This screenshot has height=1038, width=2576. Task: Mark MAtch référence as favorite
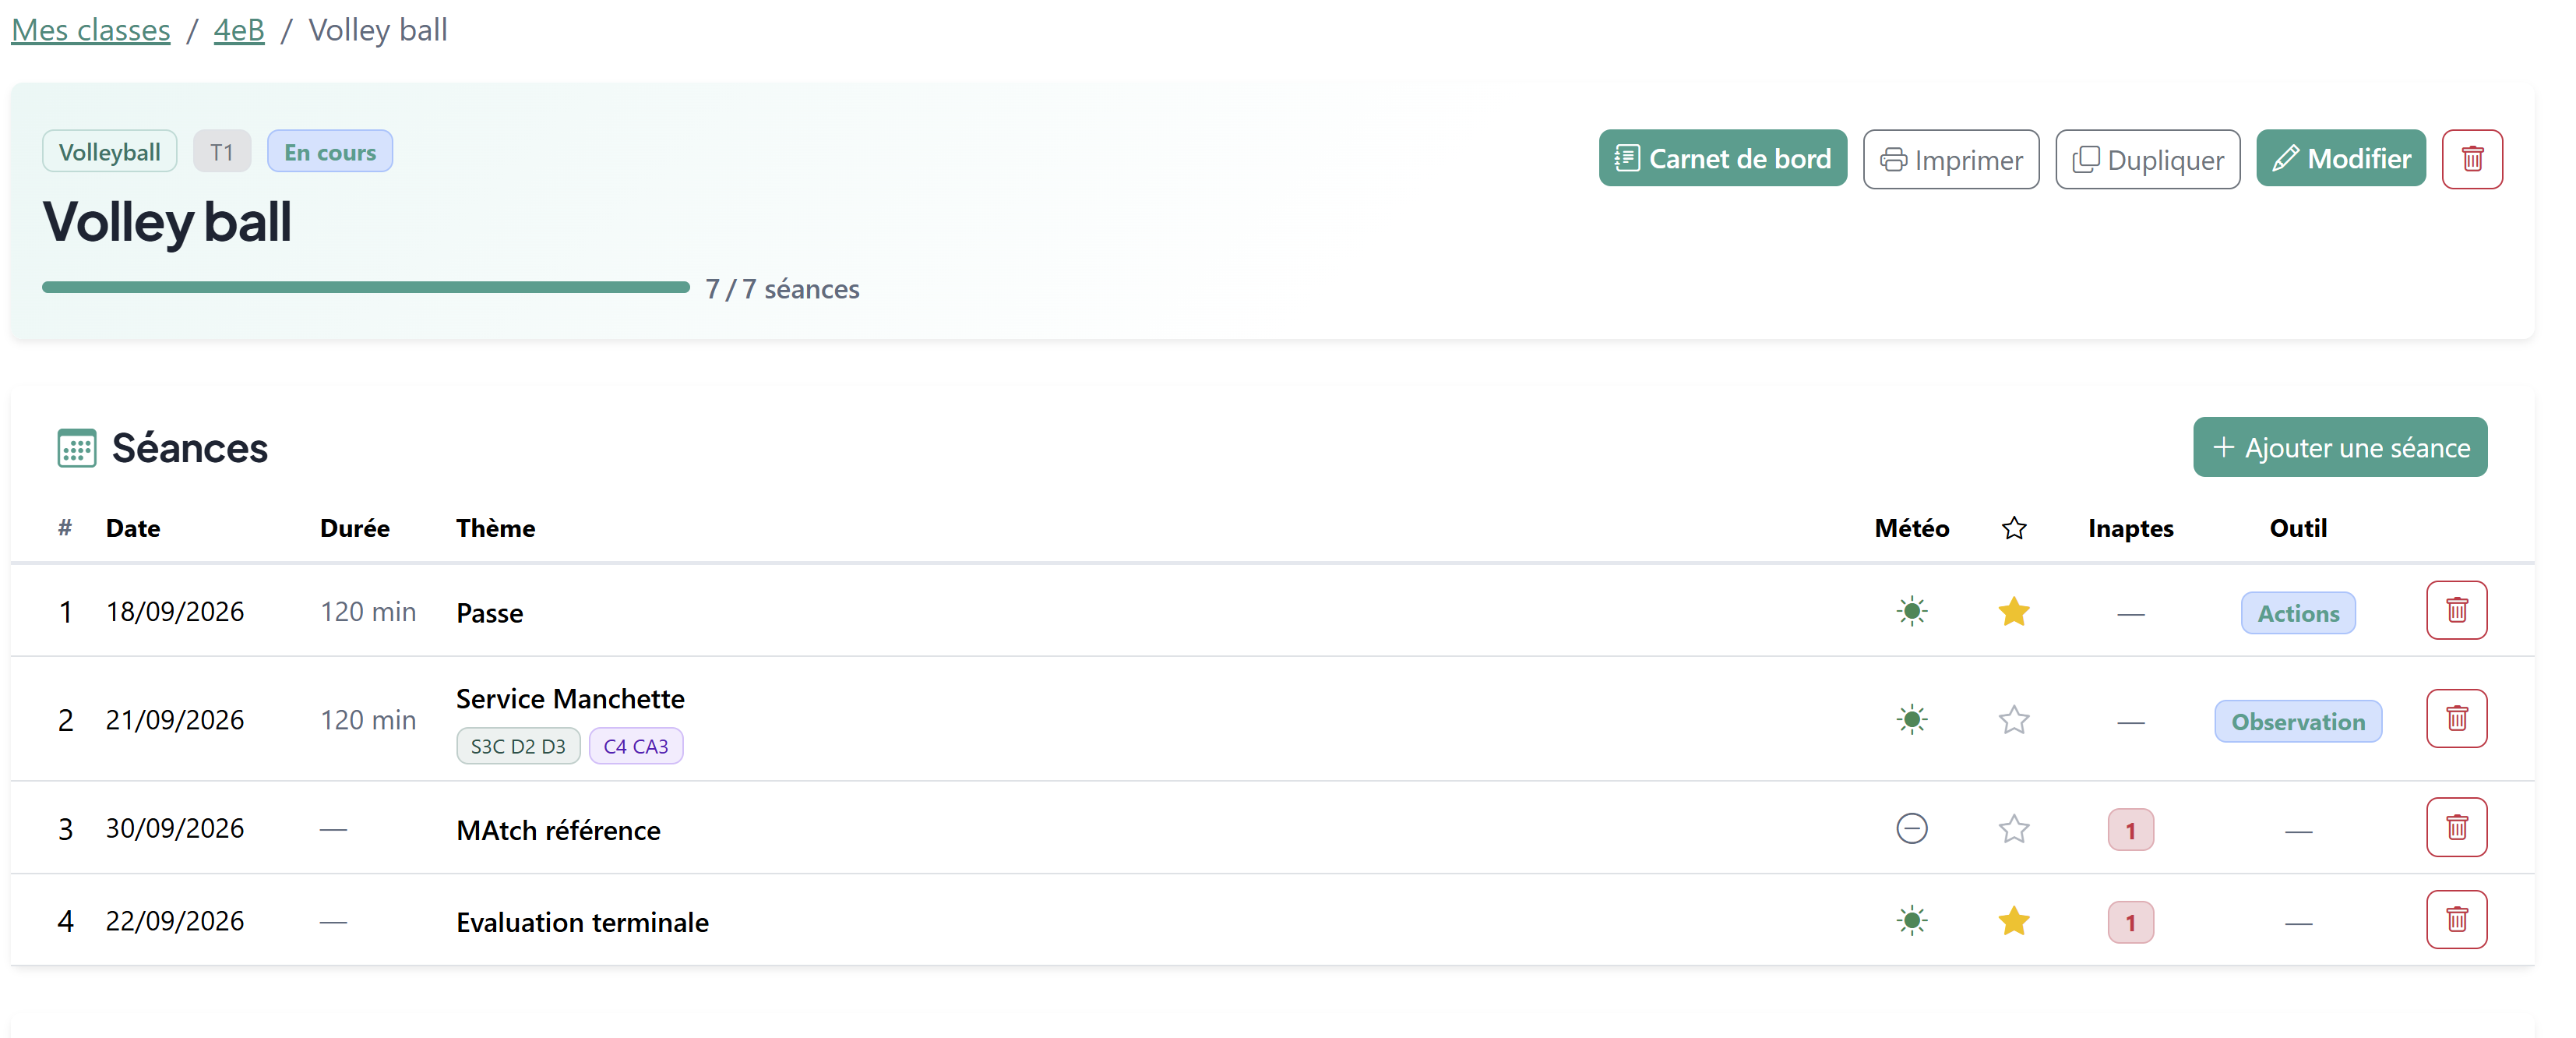click(x=2013, y=829)
